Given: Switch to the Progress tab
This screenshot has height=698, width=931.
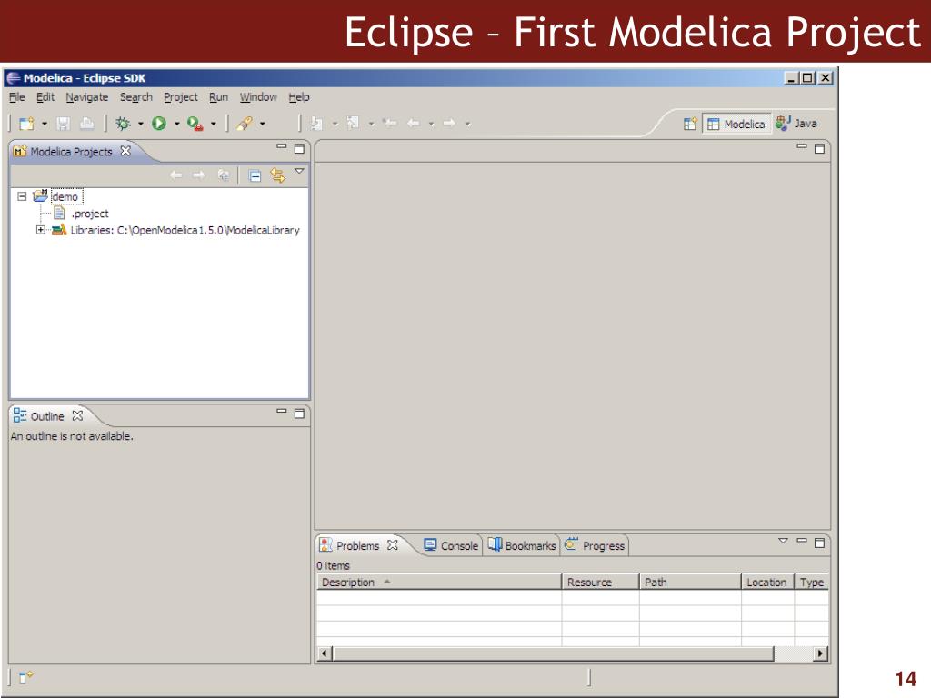Looking at the screenshot, I should tap(595, 545).
